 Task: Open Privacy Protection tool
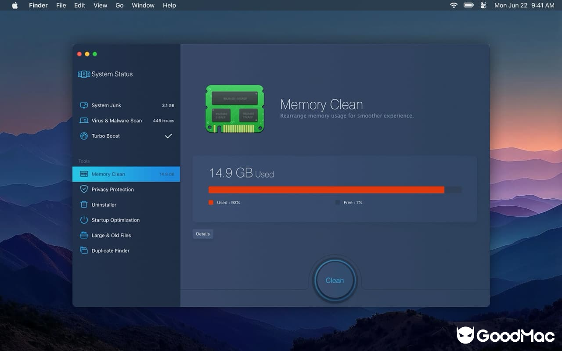click(x=126, y=190)
